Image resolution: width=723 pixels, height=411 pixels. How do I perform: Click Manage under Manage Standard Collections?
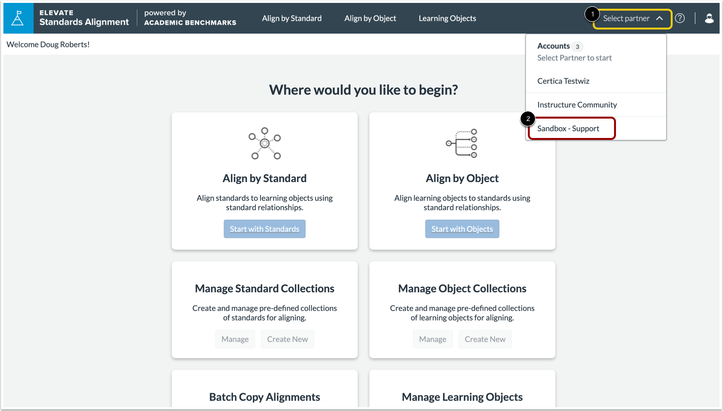pyautogui.click(x=235, y=339)
